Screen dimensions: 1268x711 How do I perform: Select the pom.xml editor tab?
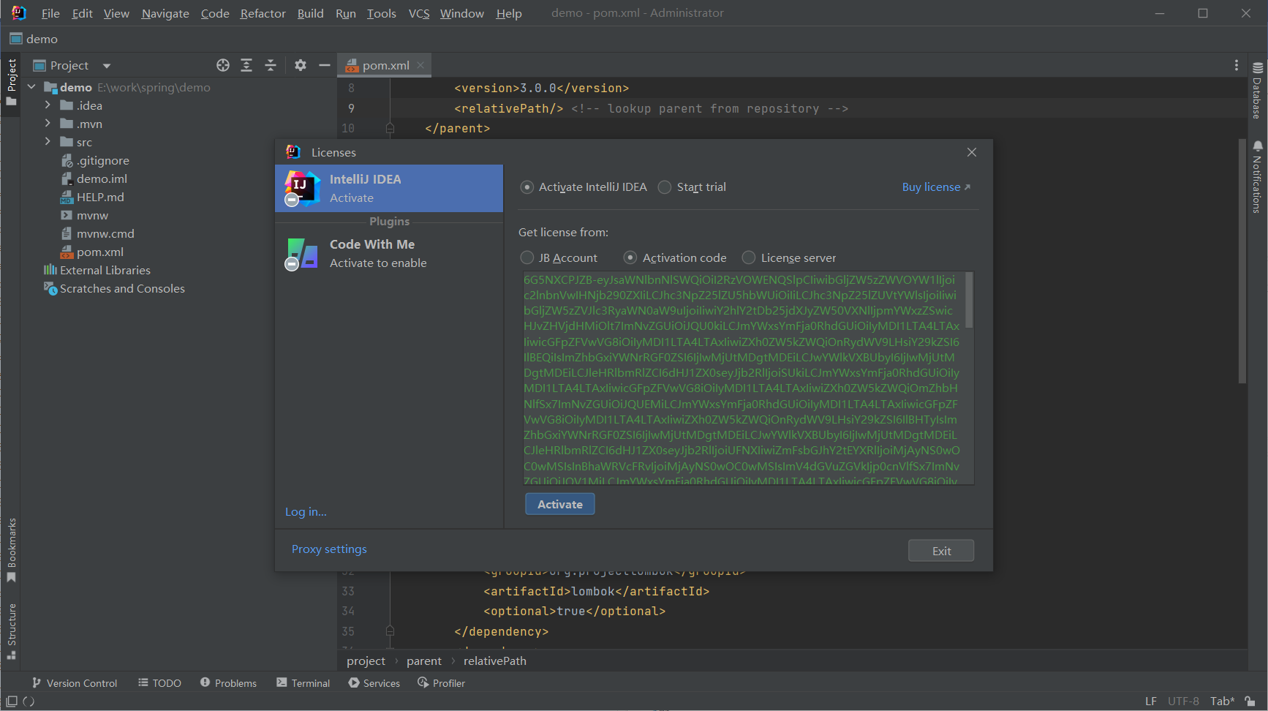385,65
